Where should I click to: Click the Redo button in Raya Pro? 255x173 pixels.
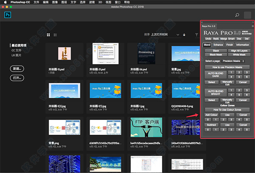(216, 39)
